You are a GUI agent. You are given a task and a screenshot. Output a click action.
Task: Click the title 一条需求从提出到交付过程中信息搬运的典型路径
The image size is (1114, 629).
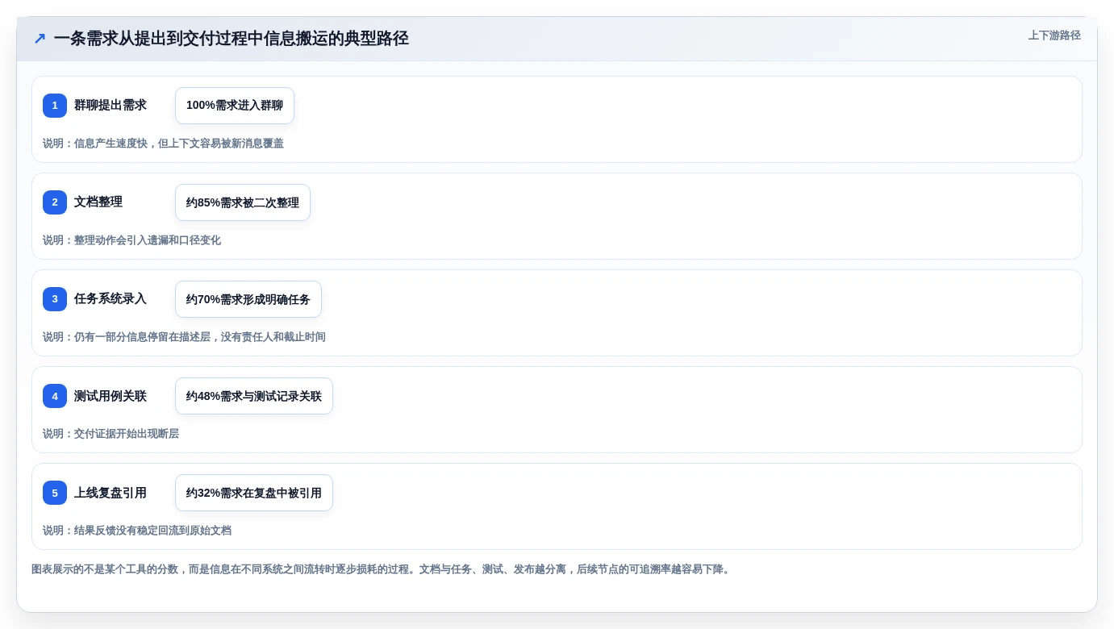click(232, 39)
